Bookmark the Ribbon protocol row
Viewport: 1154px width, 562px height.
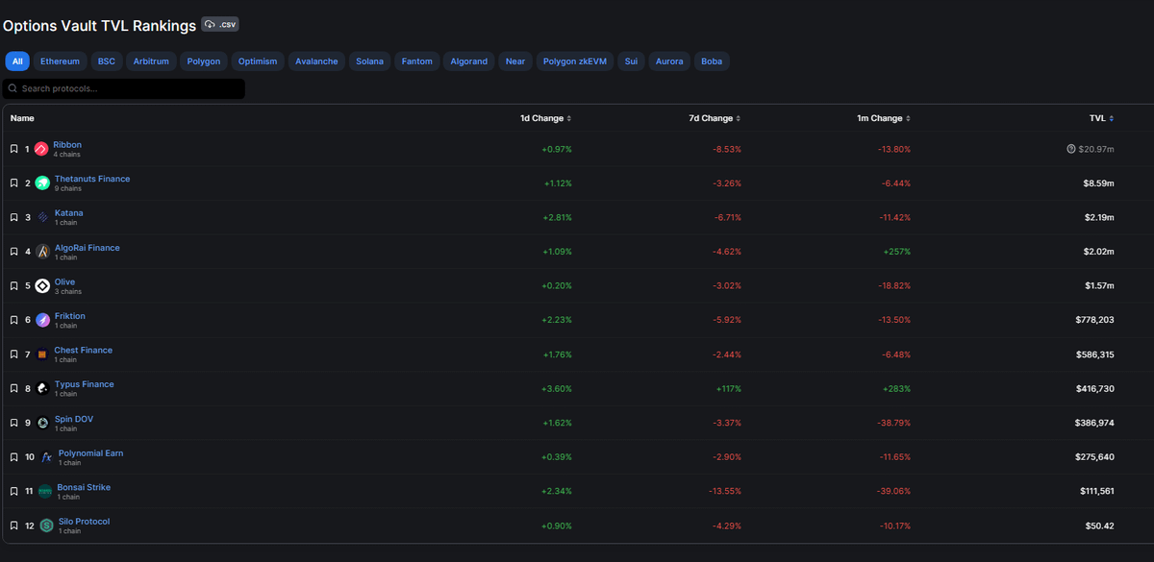coord(13,149)
